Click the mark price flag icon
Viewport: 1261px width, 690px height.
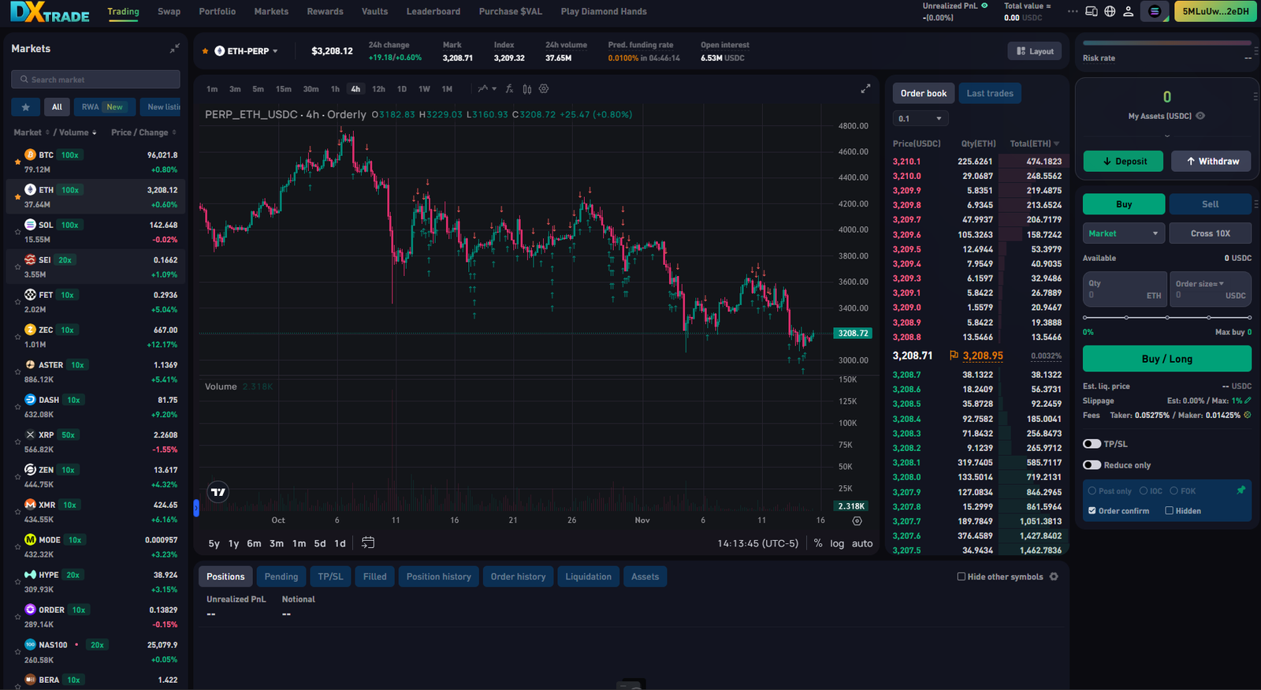(954, 356)
